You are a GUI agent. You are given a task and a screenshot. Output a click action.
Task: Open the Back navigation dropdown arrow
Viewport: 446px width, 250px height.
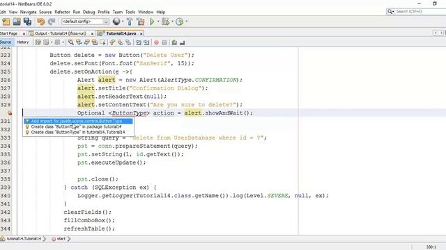tap(52, 42)
